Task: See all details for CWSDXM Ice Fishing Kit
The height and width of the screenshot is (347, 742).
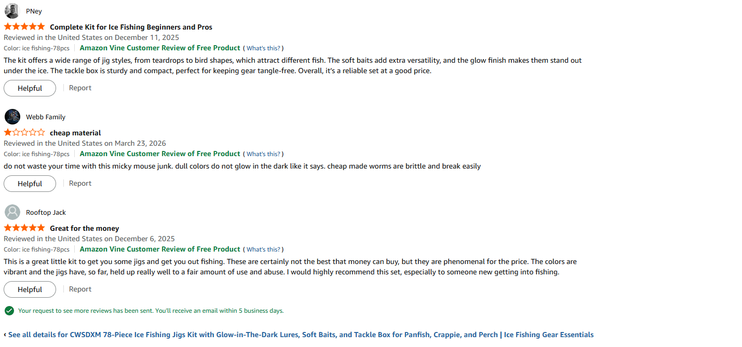Action: point(300,335)
